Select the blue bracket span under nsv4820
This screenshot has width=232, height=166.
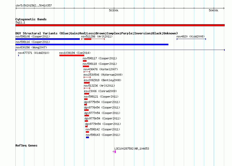(191, 39)
